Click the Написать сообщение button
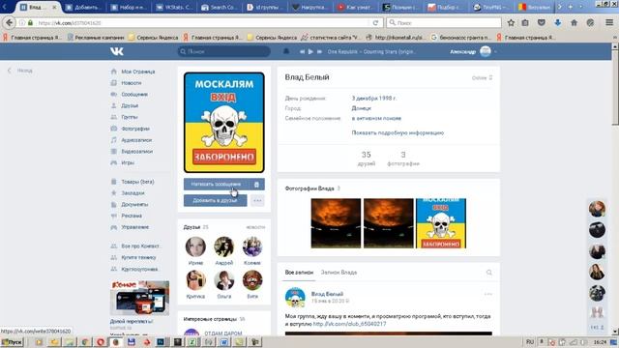This screenshot has height=348, width=619. click(x=216, y=185)
